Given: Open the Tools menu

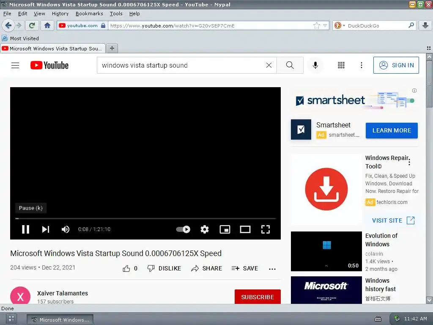Looking at the screenshot, I should click(116, 14).
